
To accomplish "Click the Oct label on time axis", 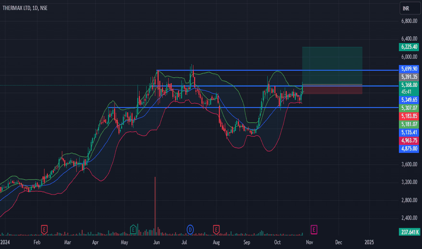I will tap(277, 242).
